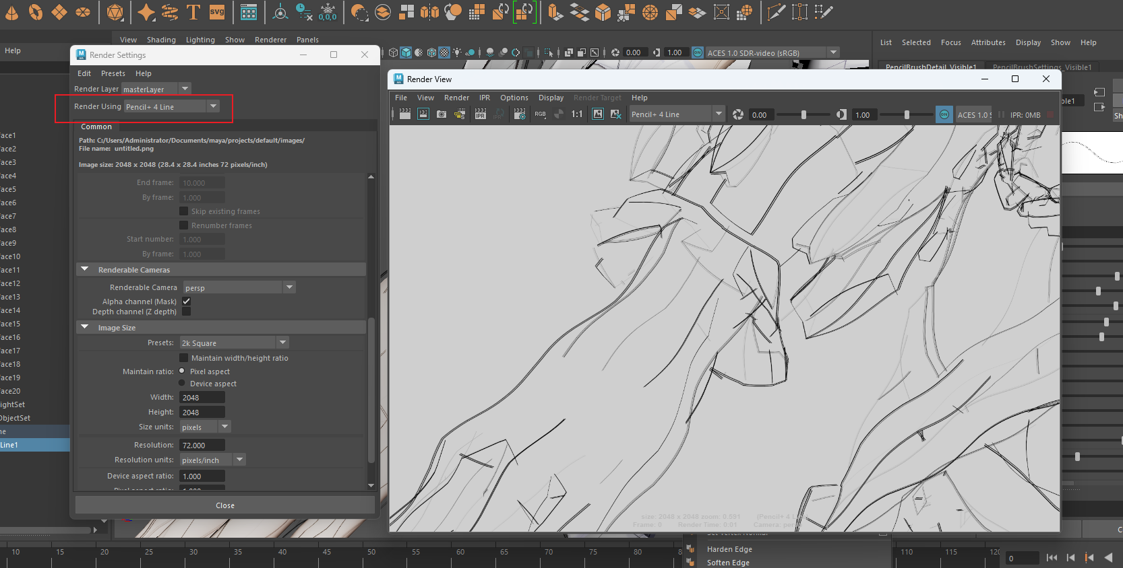The height and width of the screenshot is (568, 1123).
Task: Open the Presets menu in Render Settings
Action: point(113,73)
